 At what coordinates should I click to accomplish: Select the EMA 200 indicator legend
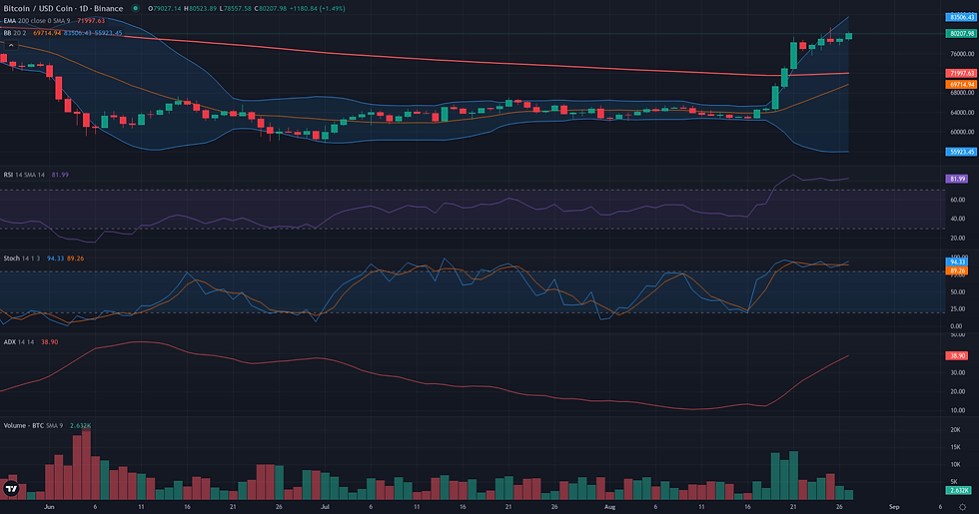pyautogui.click(x=37, y=21)
